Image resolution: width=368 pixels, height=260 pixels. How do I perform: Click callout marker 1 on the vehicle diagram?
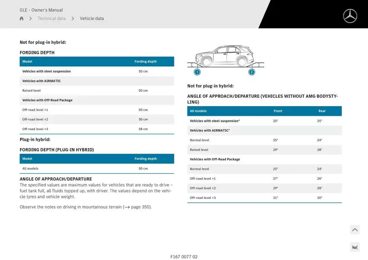(x=197, y=72)
